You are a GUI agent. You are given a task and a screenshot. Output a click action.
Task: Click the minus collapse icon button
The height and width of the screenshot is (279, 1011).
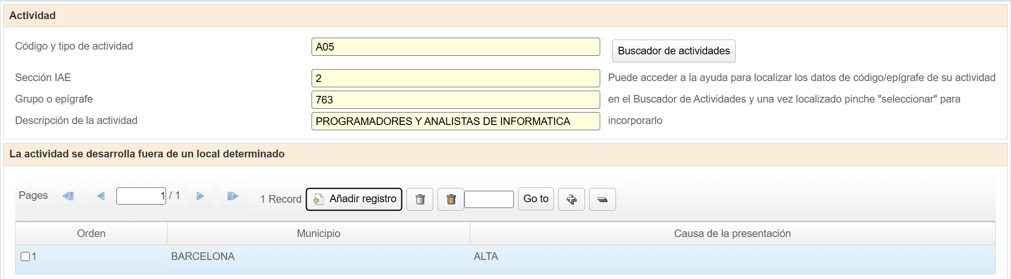(x=602, y=199)
